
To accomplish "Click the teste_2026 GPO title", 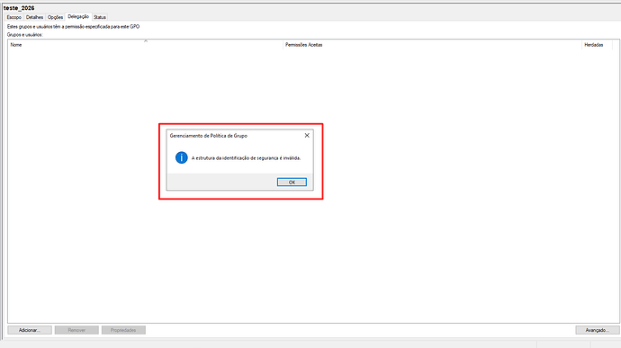I will pos(19,8).
